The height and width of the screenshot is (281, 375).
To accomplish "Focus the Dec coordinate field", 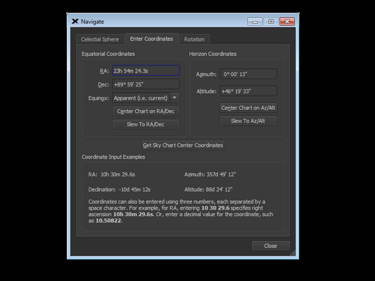I will (146, 84).
